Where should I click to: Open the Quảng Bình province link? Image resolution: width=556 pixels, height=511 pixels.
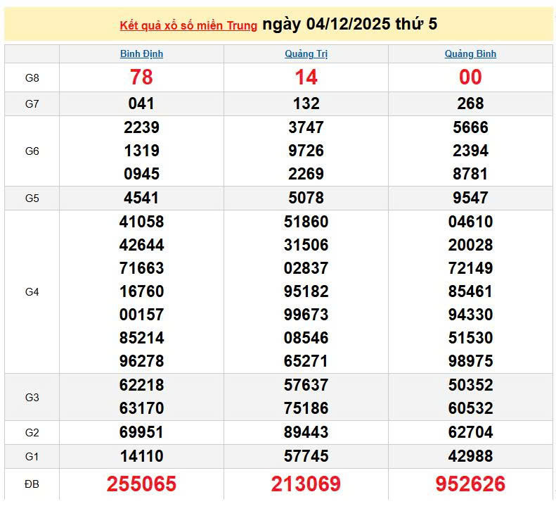coord(470,53)
